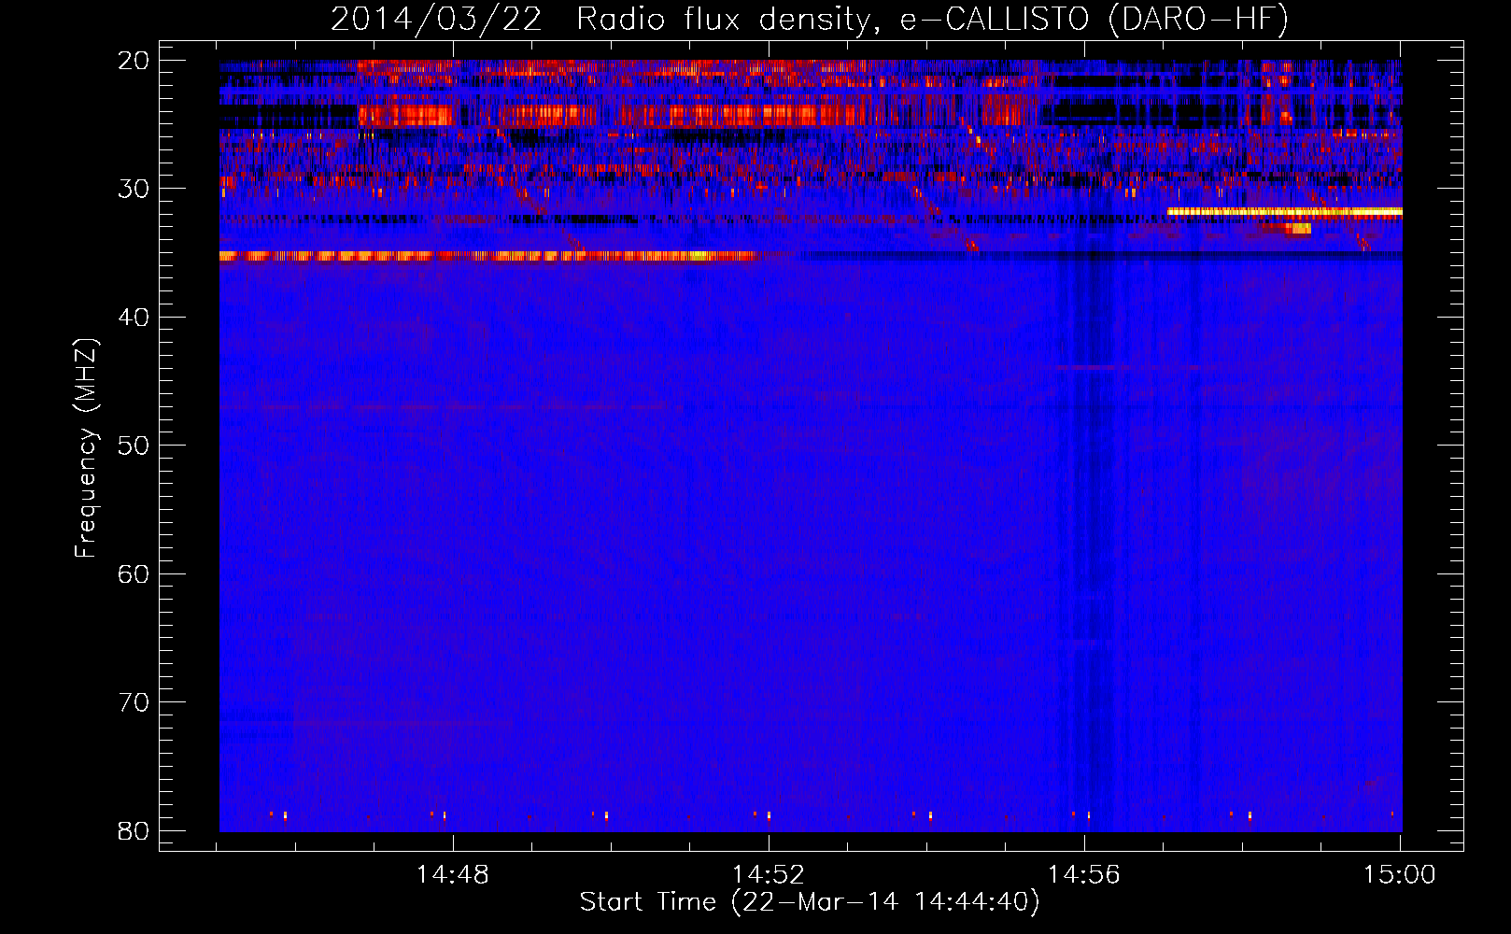
Task: Click the time tick label 14:56
Action: point(1084,875)
